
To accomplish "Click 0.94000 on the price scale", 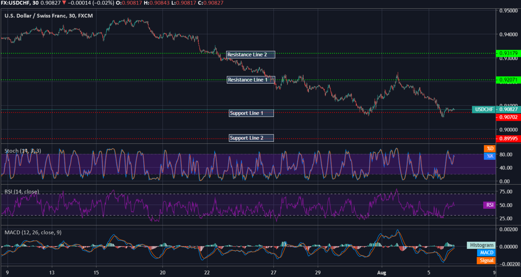I will 508,35.
